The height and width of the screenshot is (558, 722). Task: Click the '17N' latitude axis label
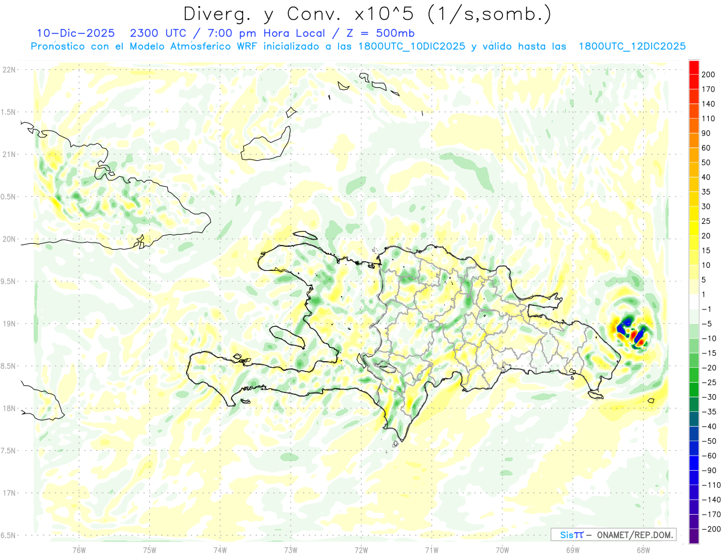(8, 493)
